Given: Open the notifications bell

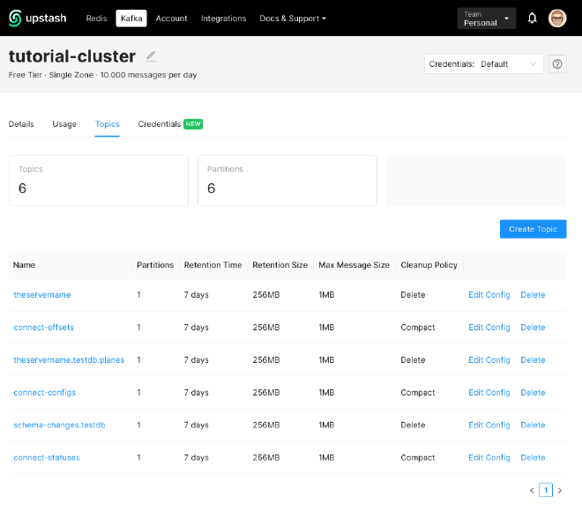Looking at the screenshot, I should point(533,18).
